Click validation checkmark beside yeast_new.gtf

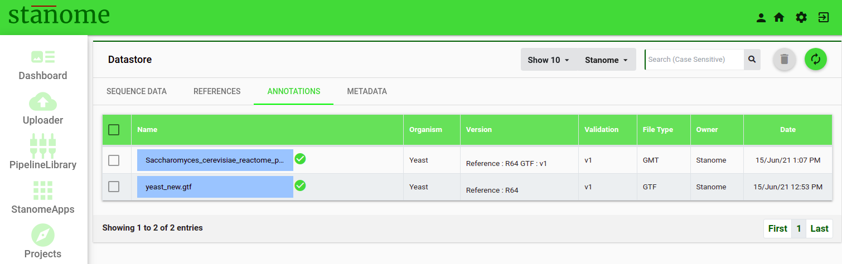(300, 185)
